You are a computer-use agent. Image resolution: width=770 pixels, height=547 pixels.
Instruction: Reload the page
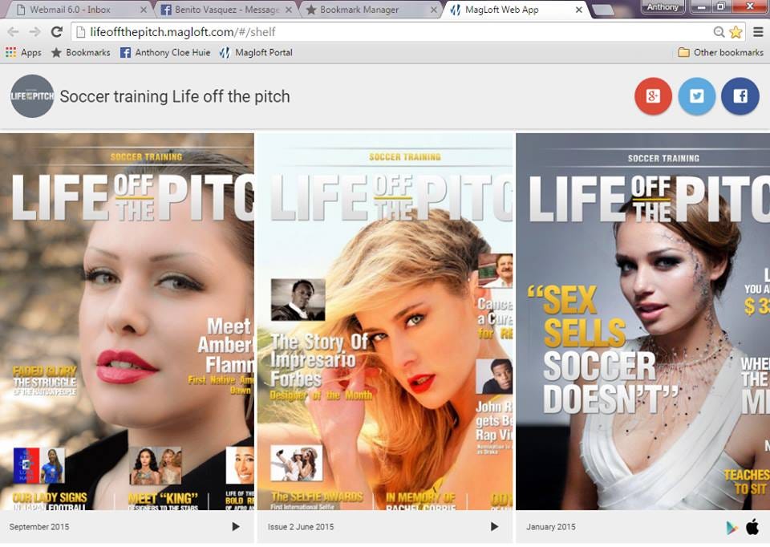(57, 32)
